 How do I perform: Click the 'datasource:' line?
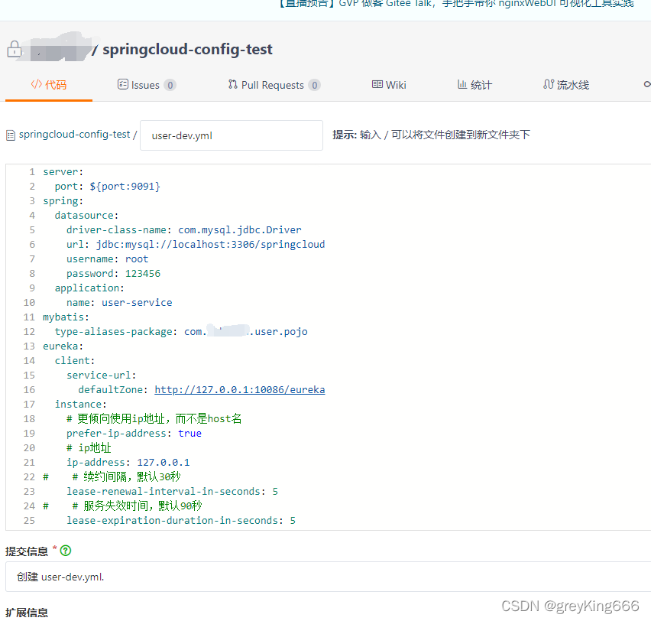(x=86, y=216)
